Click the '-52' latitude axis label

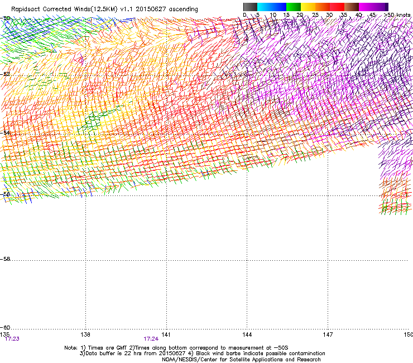(x=5, y=74)
